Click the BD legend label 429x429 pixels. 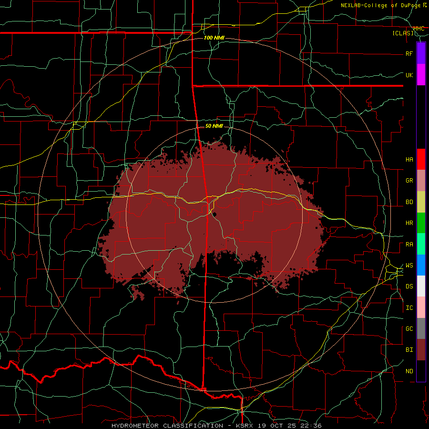(x=409, y=202)
